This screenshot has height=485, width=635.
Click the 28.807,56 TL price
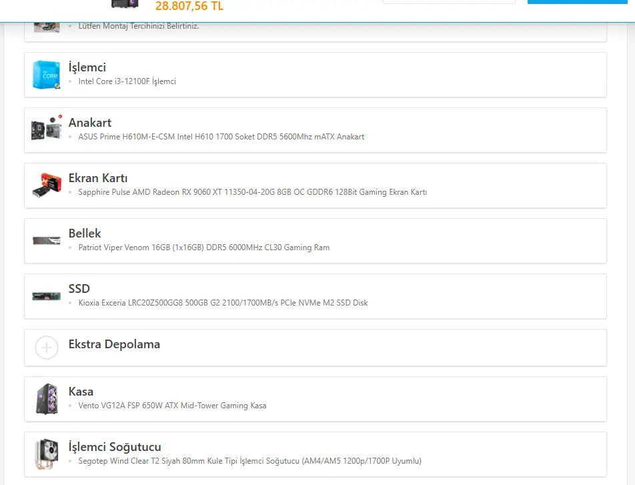pos(189,6)
